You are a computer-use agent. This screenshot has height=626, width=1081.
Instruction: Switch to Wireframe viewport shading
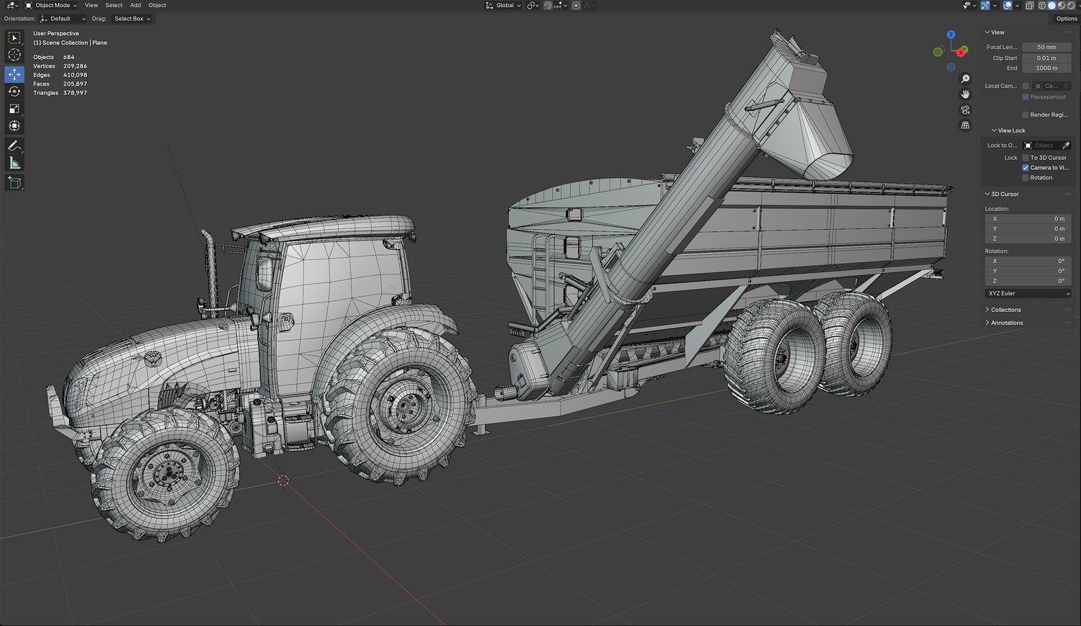tap(1042, 5)
